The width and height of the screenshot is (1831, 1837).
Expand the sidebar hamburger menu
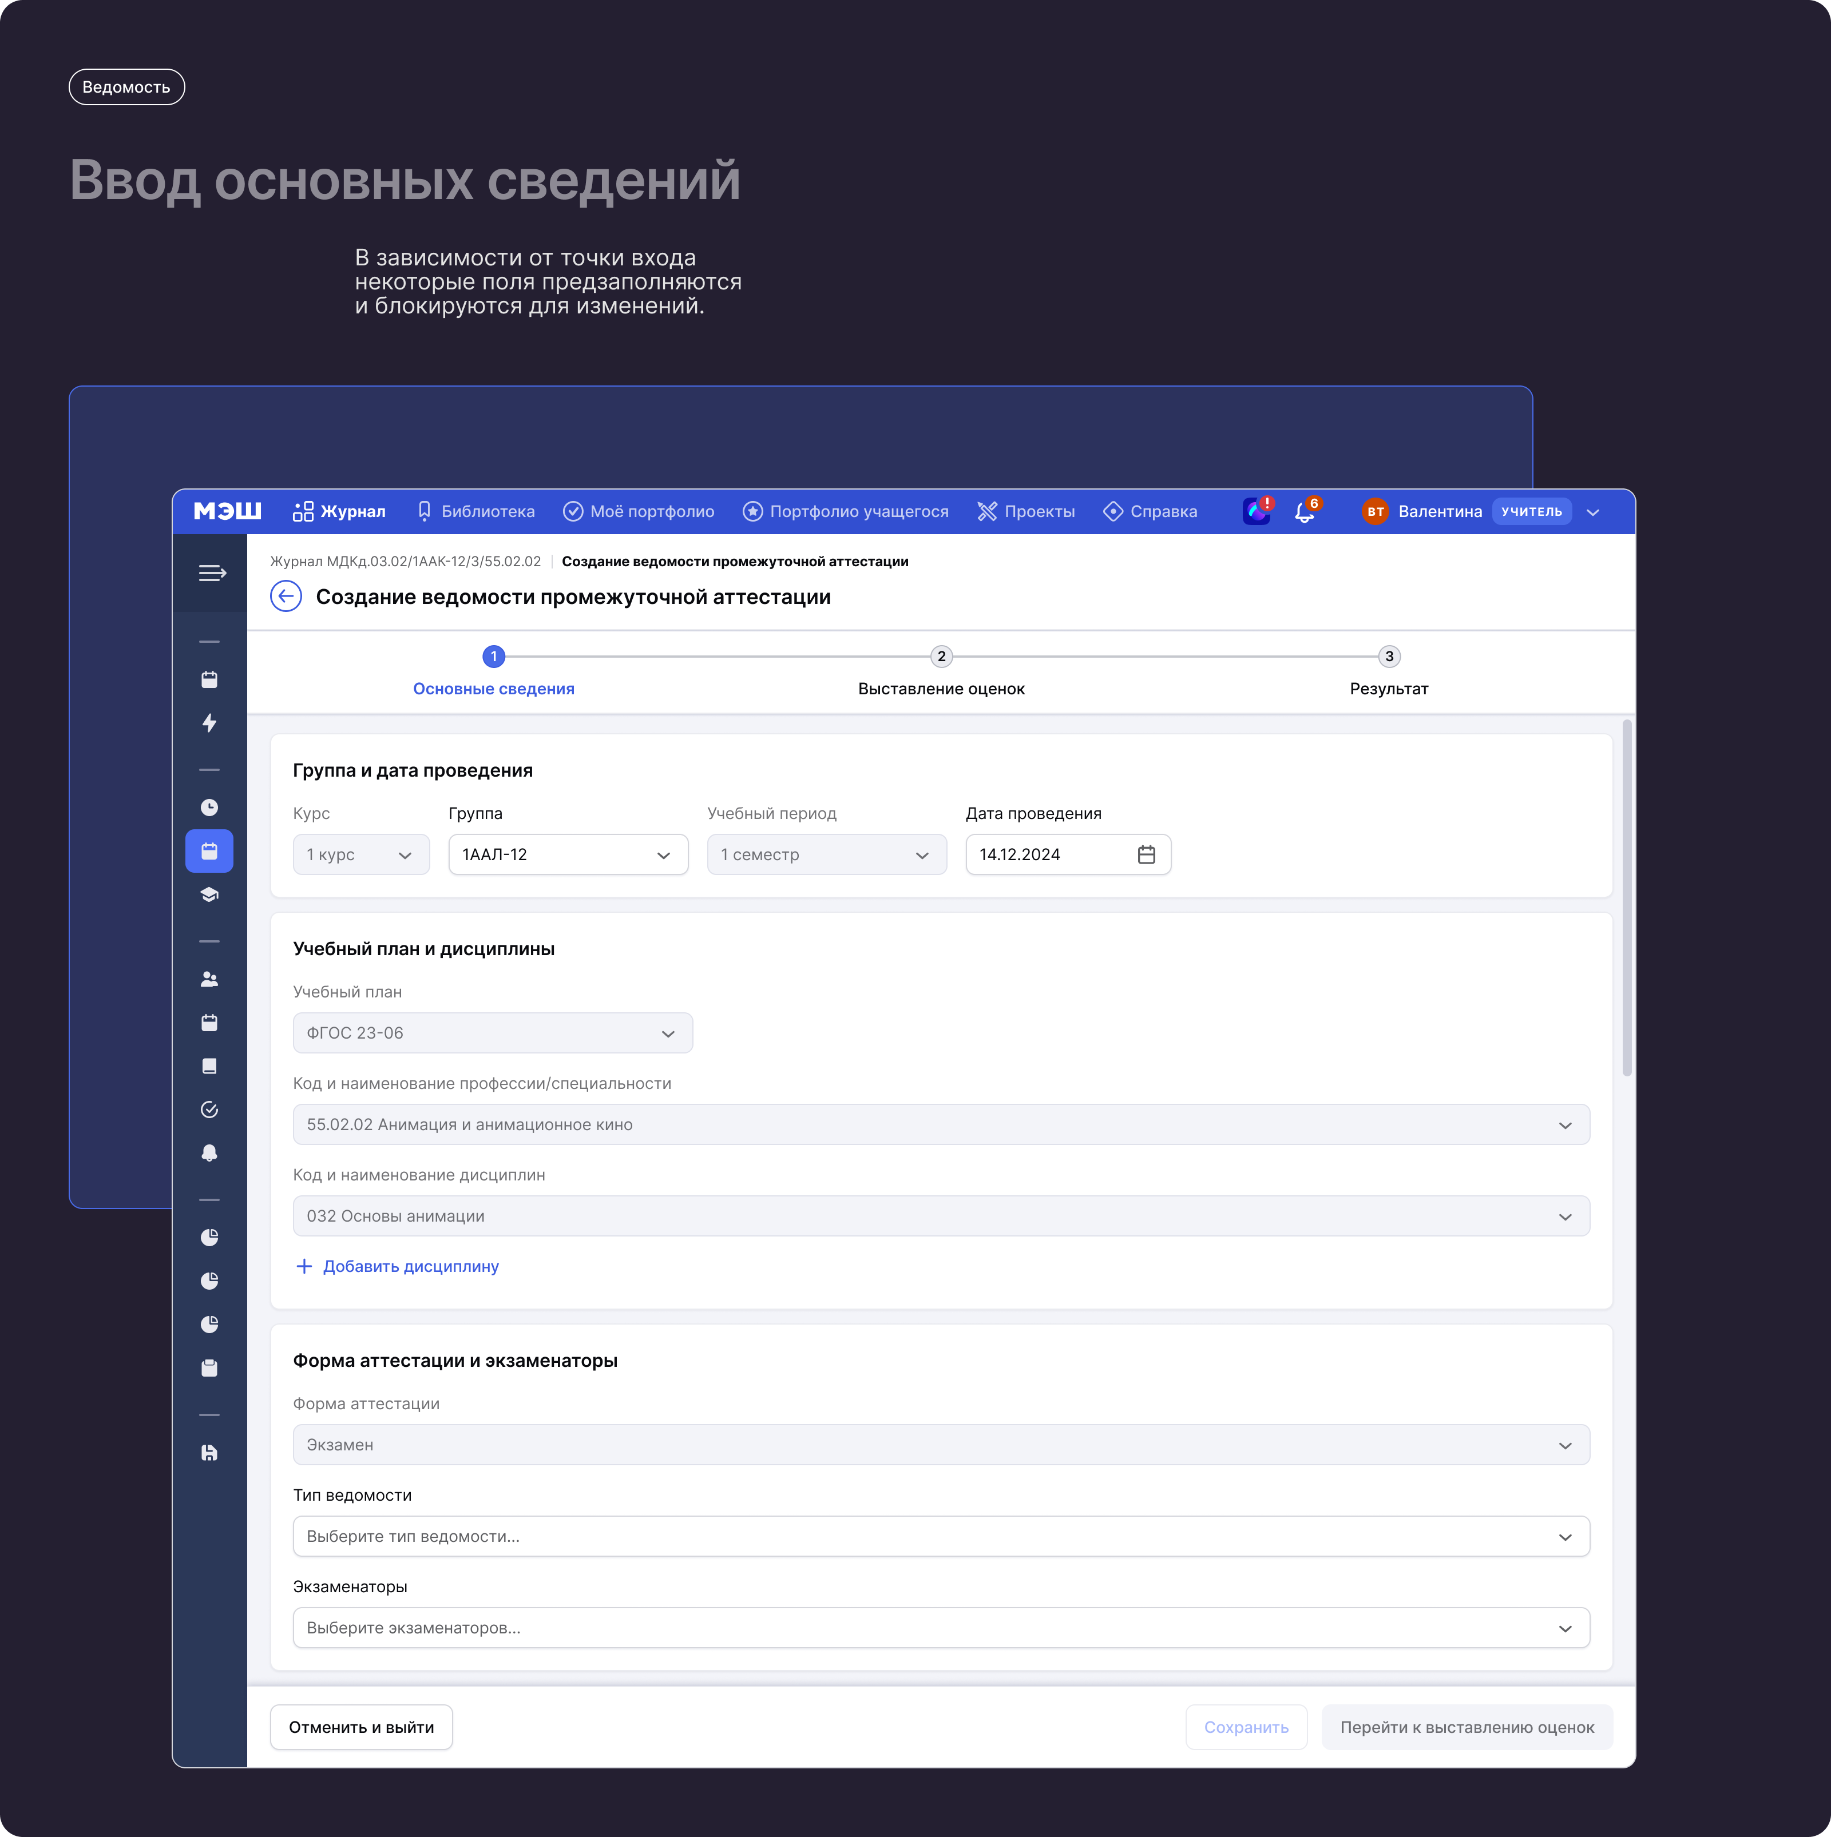(211, 572)
